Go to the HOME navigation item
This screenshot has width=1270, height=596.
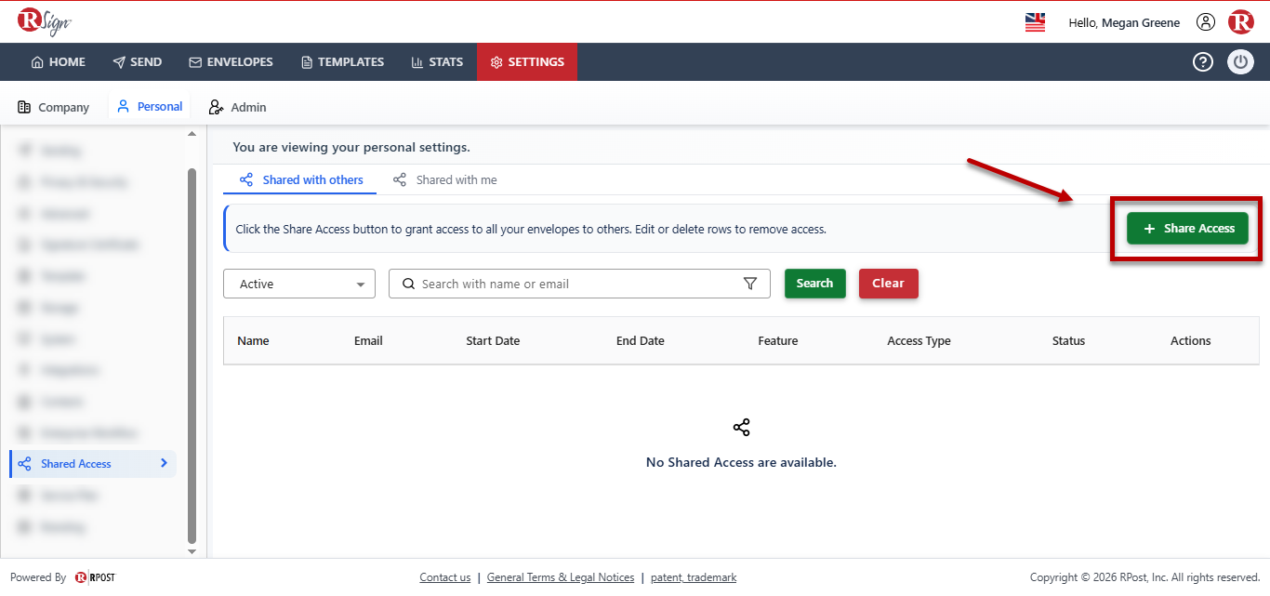[58, 62]
